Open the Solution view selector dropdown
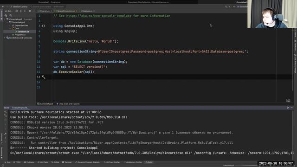 [x=9, y=11]
